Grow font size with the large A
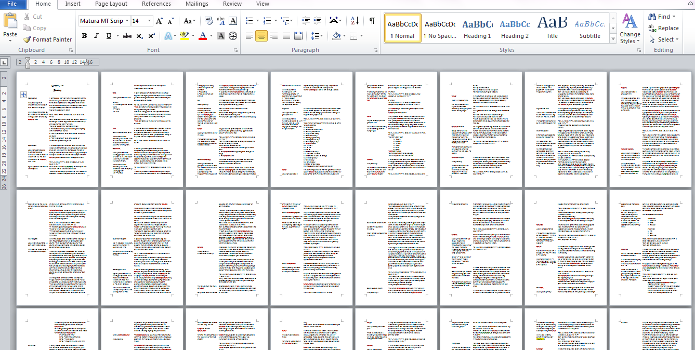 160,21
